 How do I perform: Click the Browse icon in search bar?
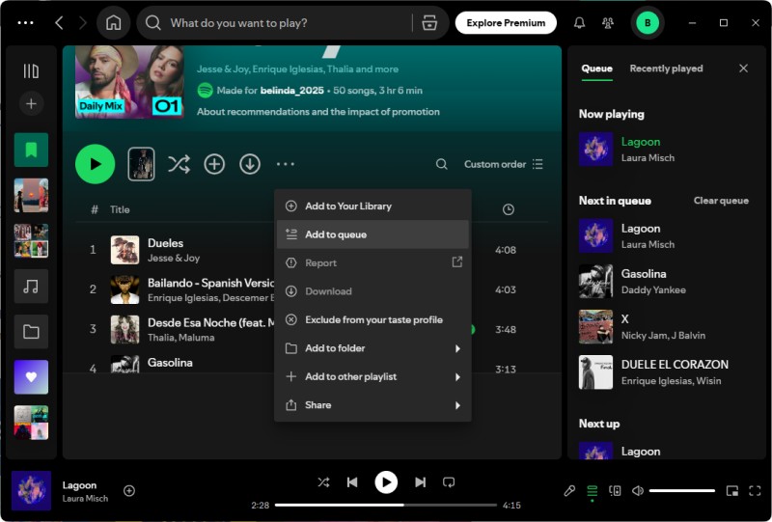tap(429, 22)
